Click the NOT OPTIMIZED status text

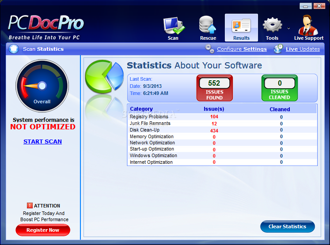point(43,127)
